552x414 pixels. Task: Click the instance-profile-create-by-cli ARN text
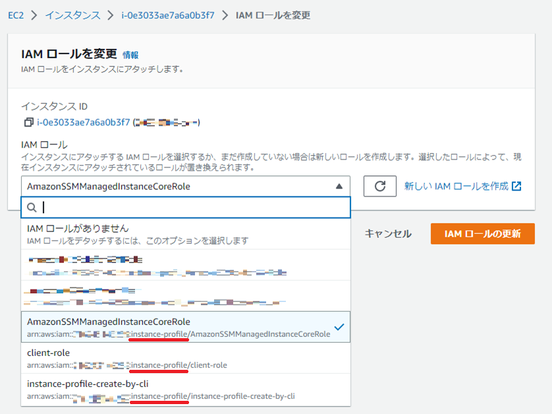(161, 396)
